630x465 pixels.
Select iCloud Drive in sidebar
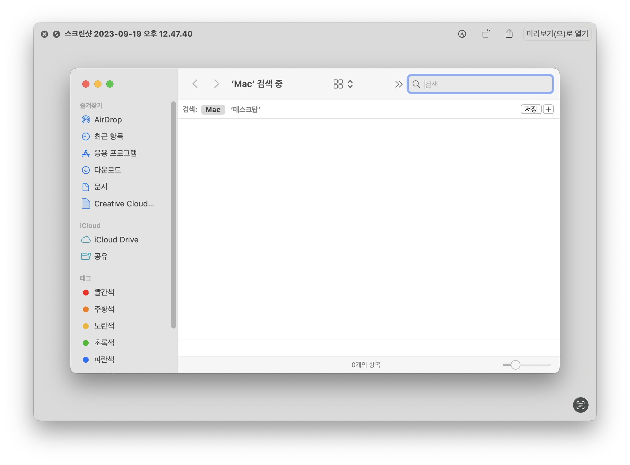(116, 240)
